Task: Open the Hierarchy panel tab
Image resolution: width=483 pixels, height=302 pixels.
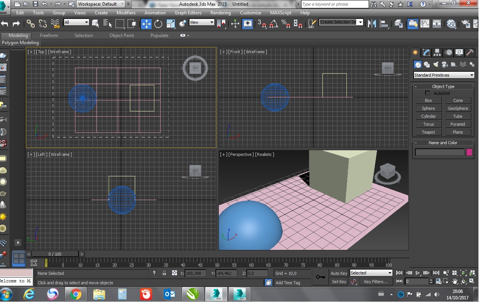Action: tap(437, 52)
